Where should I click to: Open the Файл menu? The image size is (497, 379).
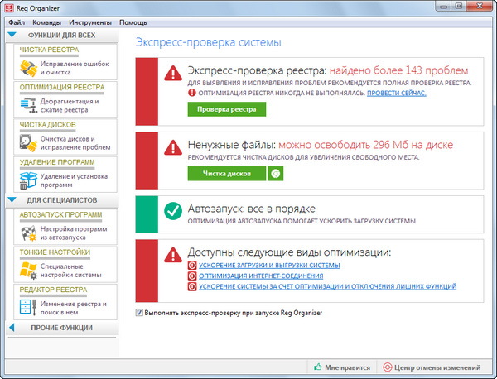click(17, 21)
